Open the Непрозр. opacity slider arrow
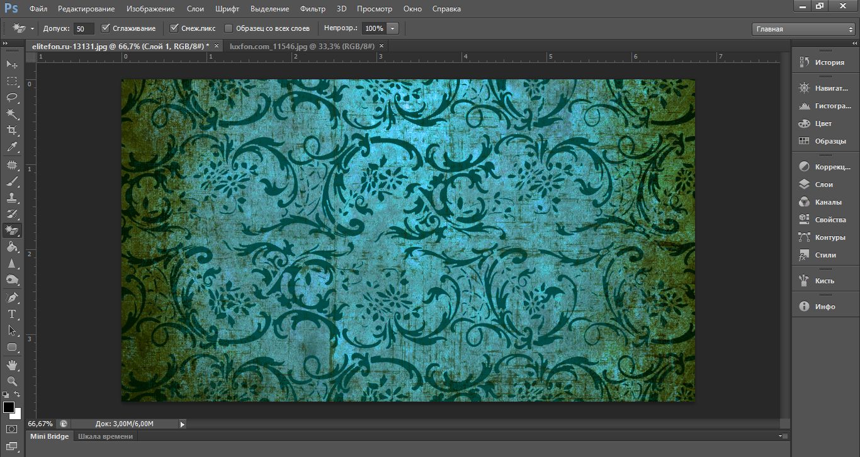860x457 pixels. [393, 28]
